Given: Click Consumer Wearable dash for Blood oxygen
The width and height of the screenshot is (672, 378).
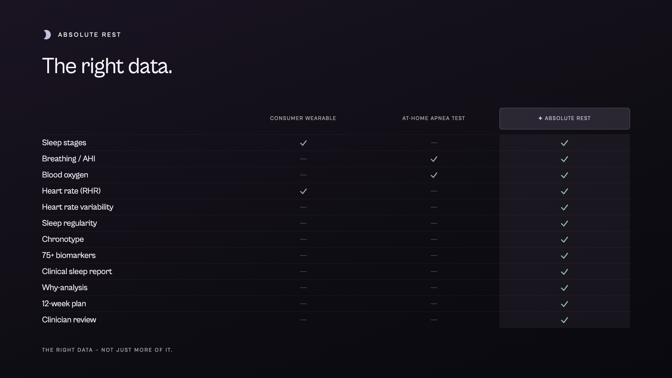Looking at the screenshot, I should (x=303, y=175).
